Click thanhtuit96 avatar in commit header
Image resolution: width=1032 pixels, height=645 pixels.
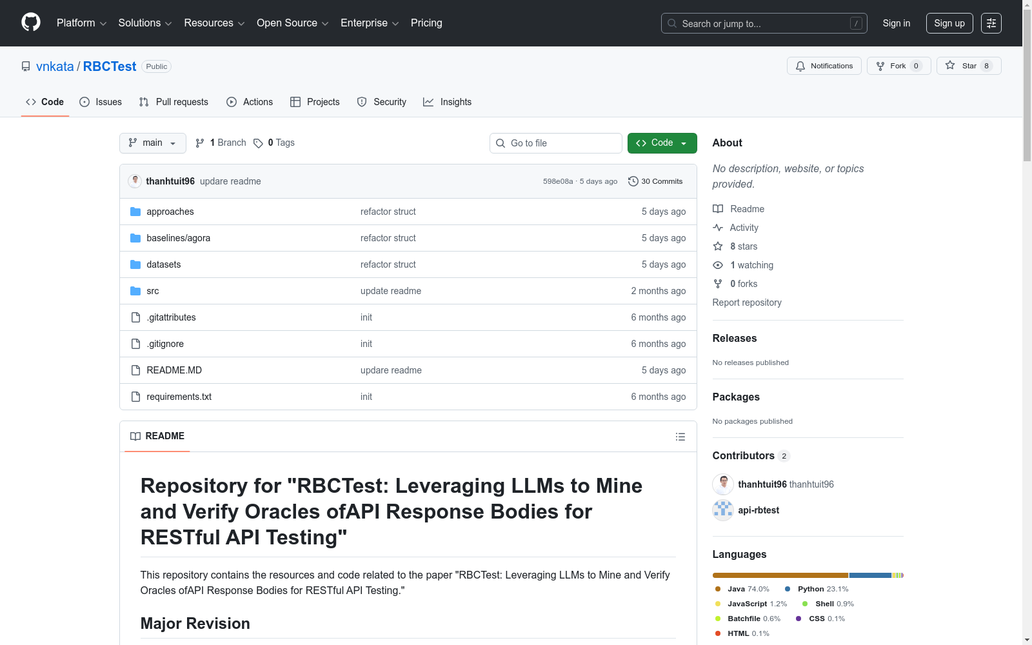[135, 181]
